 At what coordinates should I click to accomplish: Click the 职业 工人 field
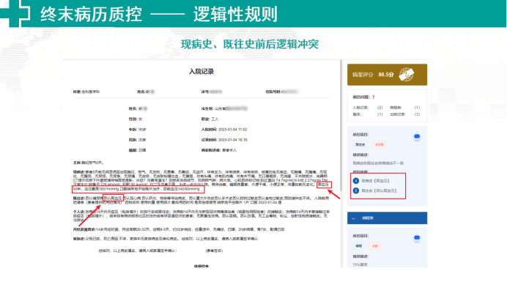pos(210,119)
